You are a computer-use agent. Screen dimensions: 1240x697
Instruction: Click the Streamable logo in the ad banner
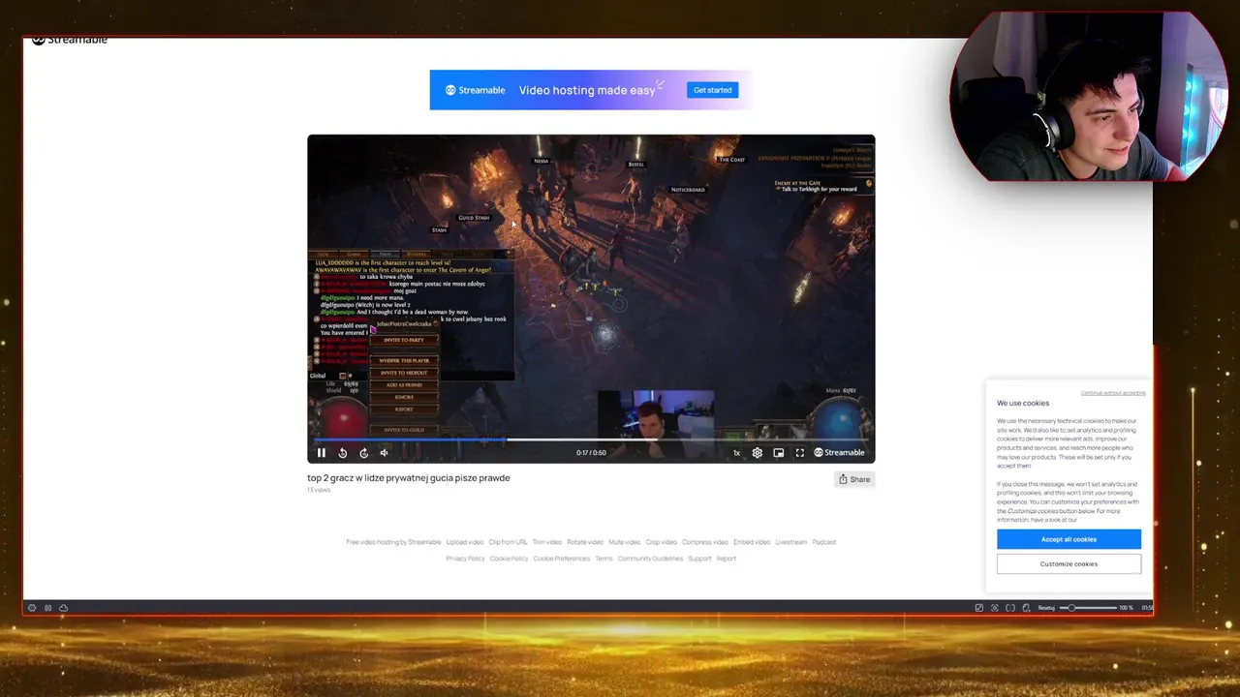point(475,90)
